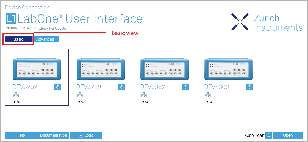Toggle the Auto Start switch

[x=269, y=135]
